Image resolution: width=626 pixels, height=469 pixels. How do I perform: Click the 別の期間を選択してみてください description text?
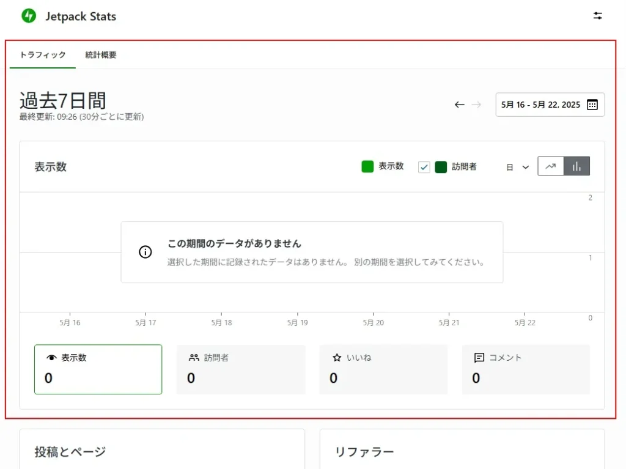click(x=419, y=262)
